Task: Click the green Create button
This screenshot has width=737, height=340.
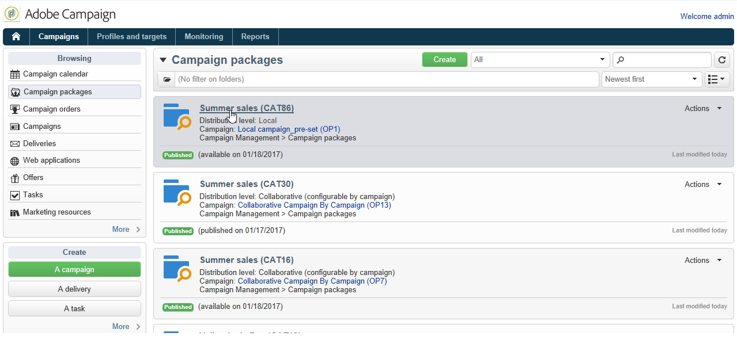Action: click(444, 60)
